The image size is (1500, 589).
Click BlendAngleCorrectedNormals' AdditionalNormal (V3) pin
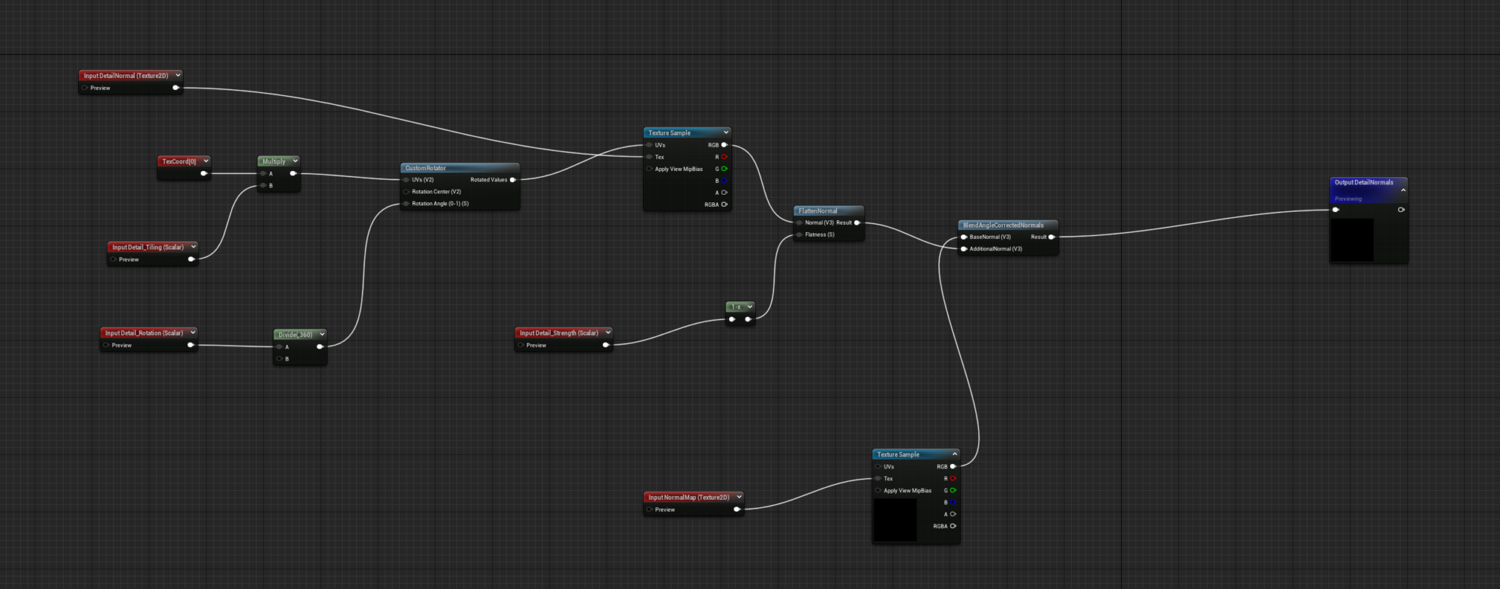point(964,249)
